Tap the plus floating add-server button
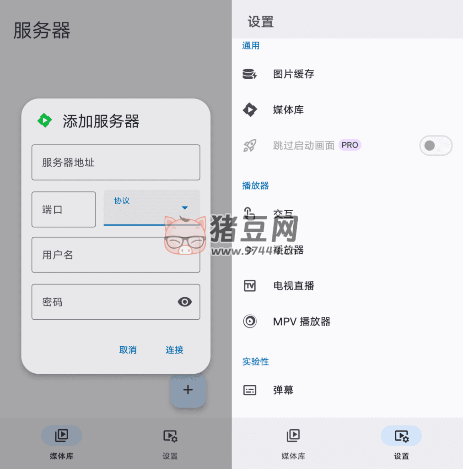Viewport: 463px width, 469px height. pyautogui.click(x=188, y=390)
